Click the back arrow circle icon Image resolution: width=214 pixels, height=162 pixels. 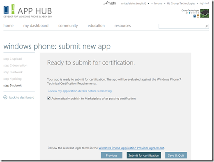tap(5, 97)
